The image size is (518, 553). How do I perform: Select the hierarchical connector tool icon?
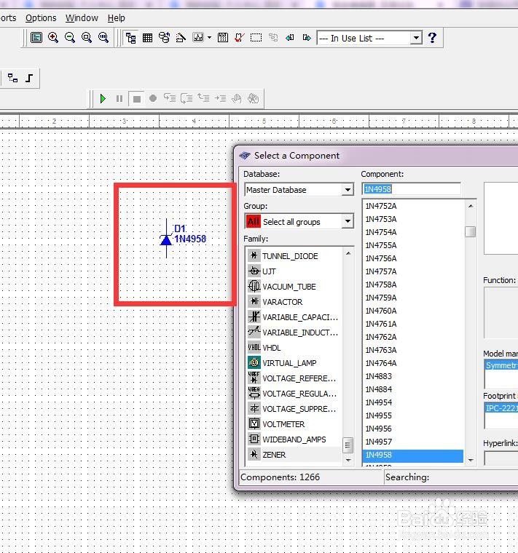[12, 78]
